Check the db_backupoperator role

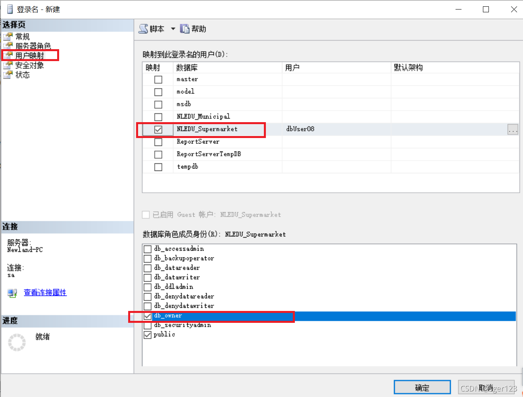(148, 259)
